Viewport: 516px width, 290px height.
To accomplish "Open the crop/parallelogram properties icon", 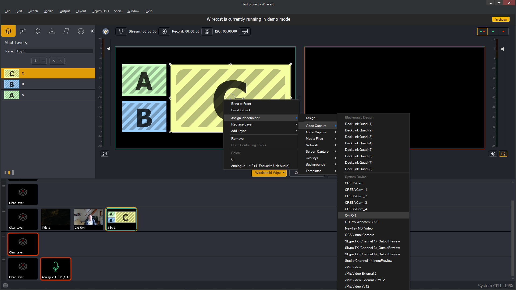I will point(66,31).
